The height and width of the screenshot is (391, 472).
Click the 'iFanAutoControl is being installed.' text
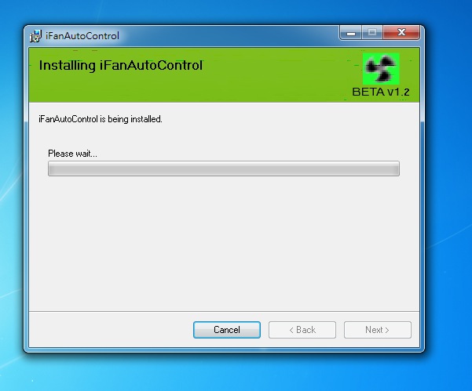click(x=101, y=119)
